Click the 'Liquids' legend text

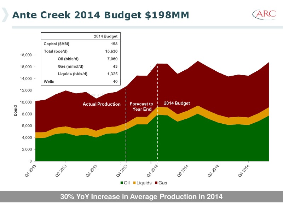(x=144, y=183)
